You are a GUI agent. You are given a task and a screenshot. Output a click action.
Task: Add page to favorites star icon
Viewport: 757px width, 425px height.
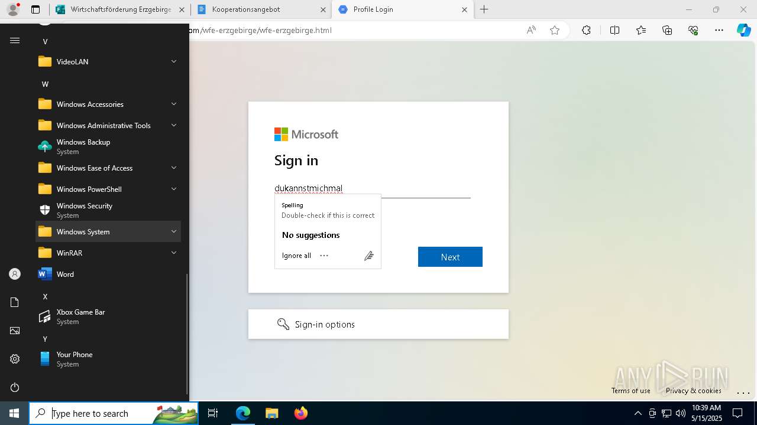555,30
